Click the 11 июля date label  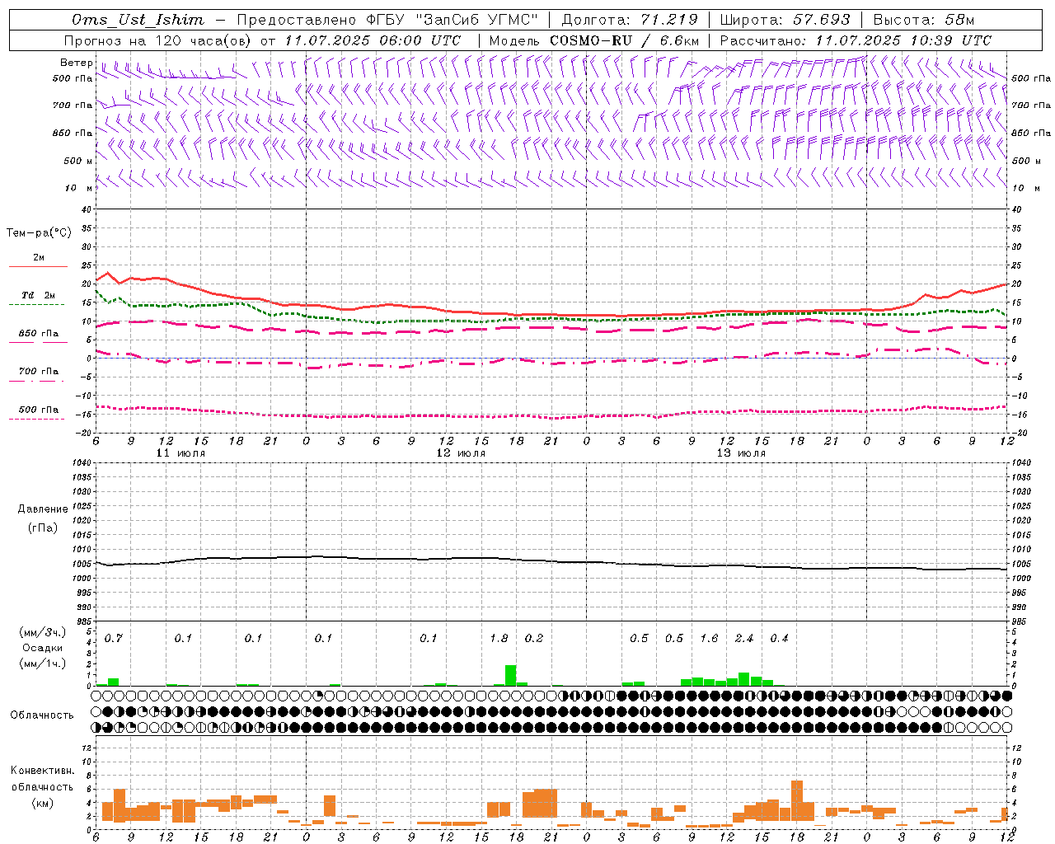pos(181,453)
